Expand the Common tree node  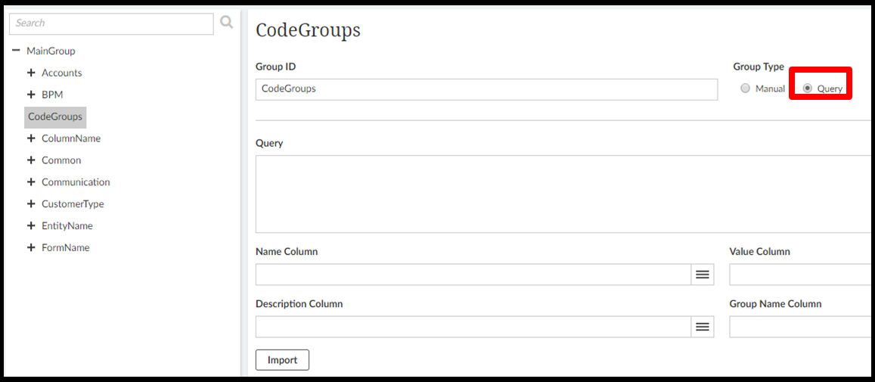[31, 160]
